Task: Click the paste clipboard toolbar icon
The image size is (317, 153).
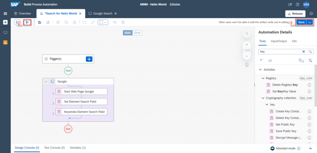Action: pos(74,22)
